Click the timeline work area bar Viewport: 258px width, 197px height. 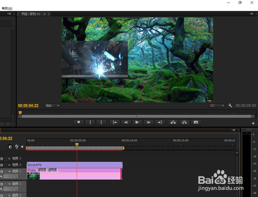75,148
